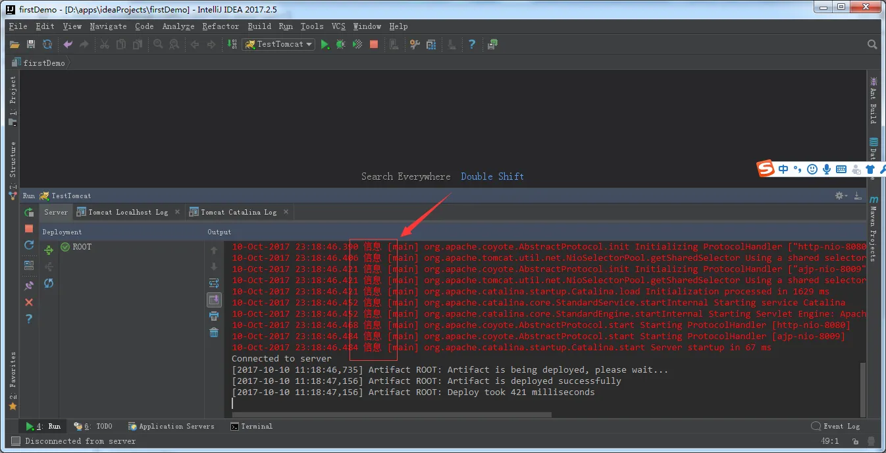The width and height of the screenshot is (886, 453).
Task: Click the Redo arrow in main toolbar
Action: tap(84, 44)
